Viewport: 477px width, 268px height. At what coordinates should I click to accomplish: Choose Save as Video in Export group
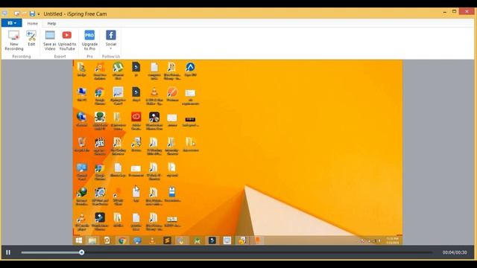(50, 41)
